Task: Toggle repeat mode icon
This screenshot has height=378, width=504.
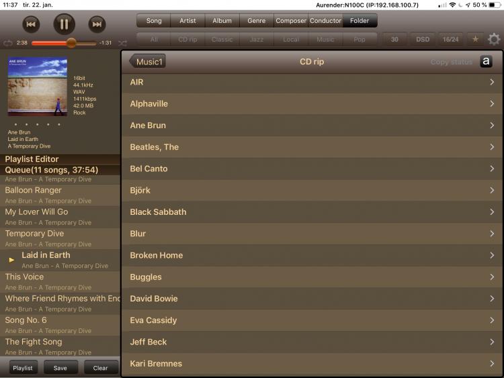Action: click(7, 43)
